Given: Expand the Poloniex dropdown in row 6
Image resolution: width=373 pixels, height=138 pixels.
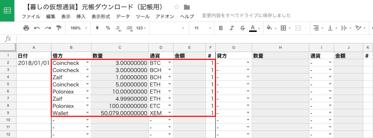Looking at the screenshot, I should [88, 91].
